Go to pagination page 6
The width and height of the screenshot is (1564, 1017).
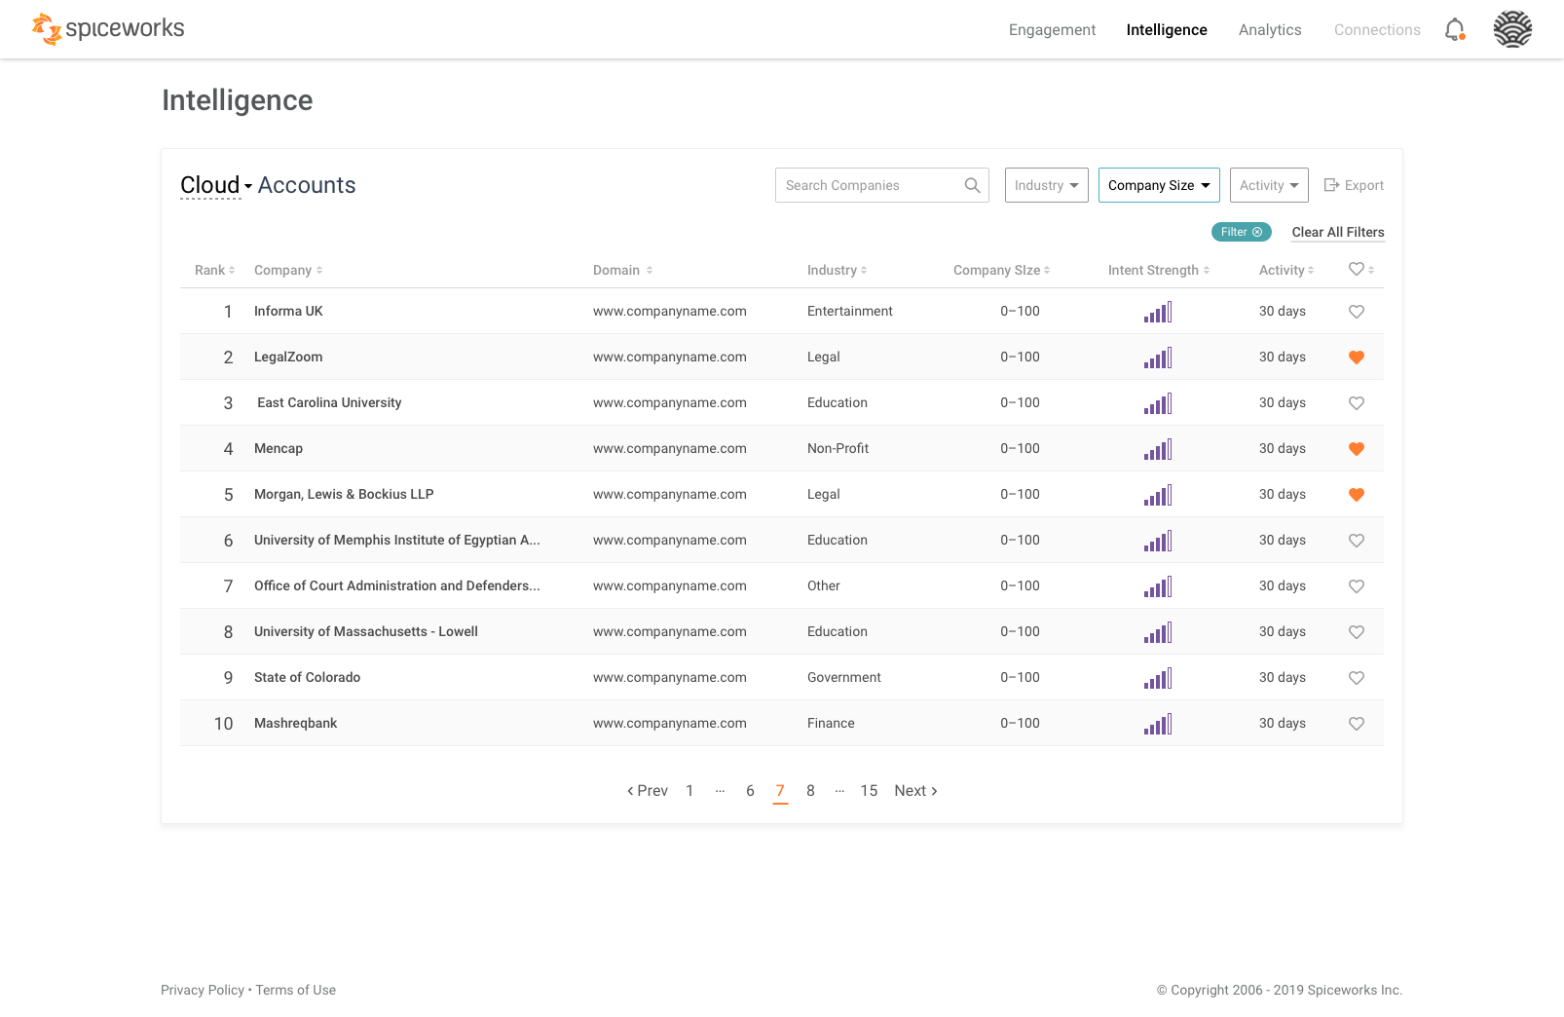tap(750, 791)
